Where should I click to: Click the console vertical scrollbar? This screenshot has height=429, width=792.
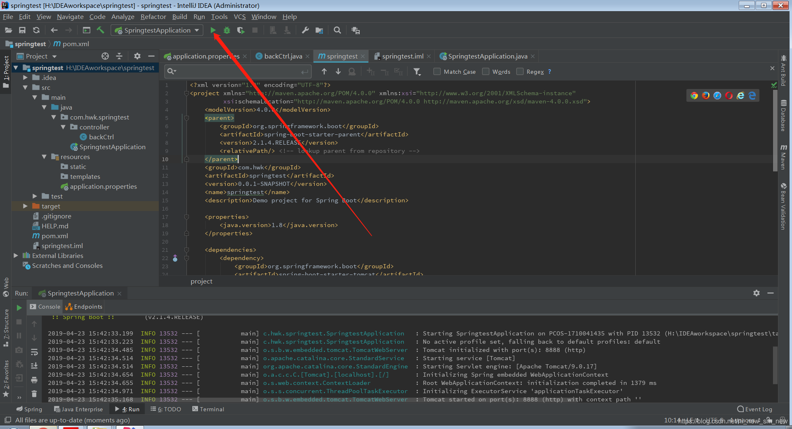point(775,365)
